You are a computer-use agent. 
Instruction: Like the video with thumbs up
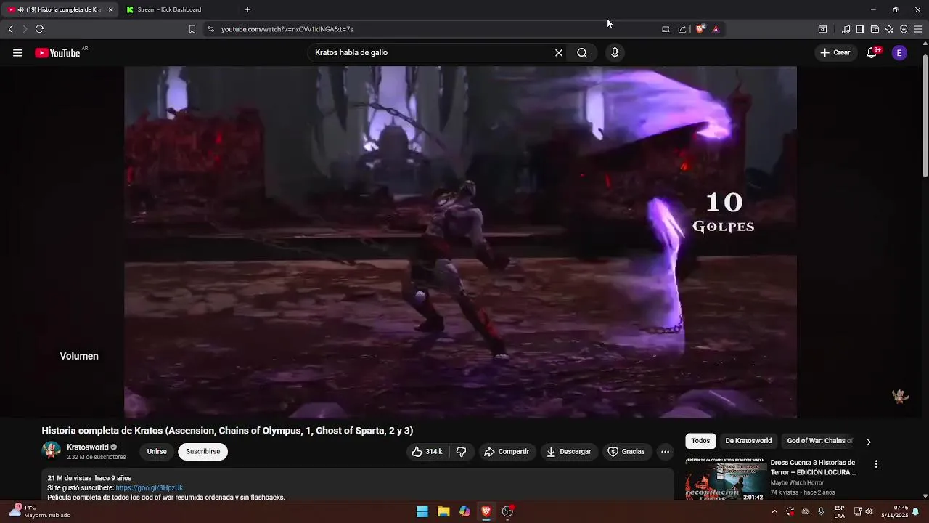427,452
